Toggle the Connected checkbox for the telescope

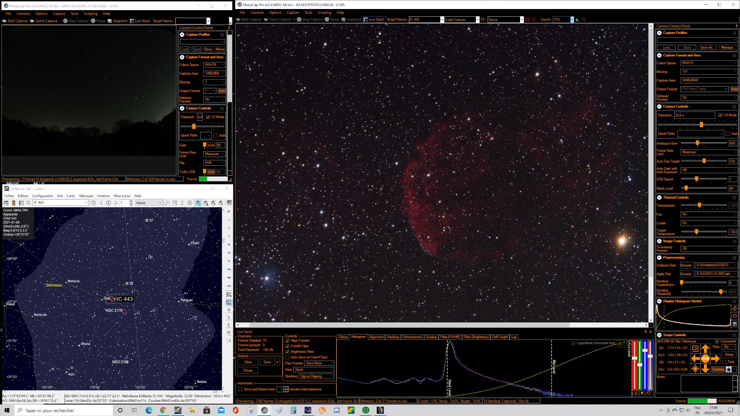717,341
